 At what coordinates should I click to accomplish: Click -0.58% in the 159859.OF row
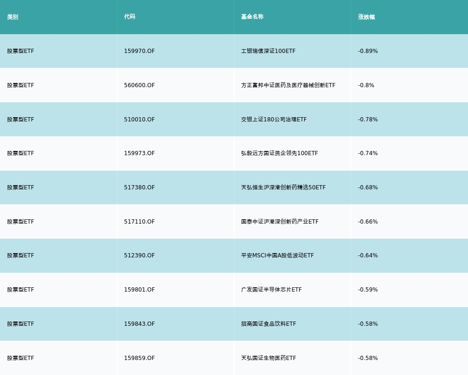[368, 358]
